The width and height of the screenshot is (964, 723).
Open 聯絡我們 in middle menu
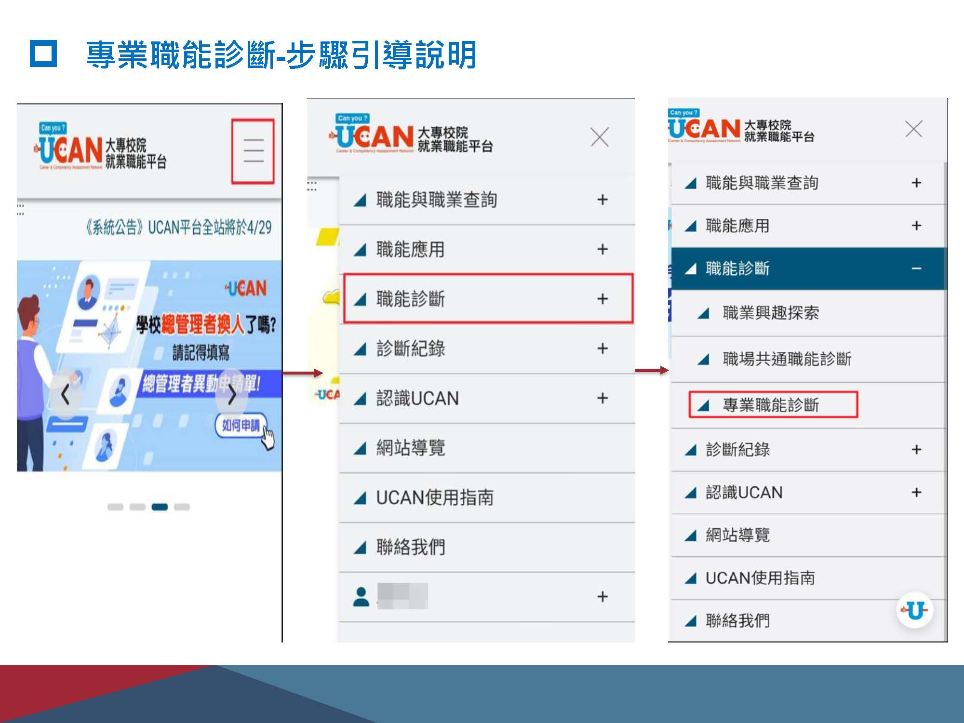pyautogui.click(x=410, y=547)
